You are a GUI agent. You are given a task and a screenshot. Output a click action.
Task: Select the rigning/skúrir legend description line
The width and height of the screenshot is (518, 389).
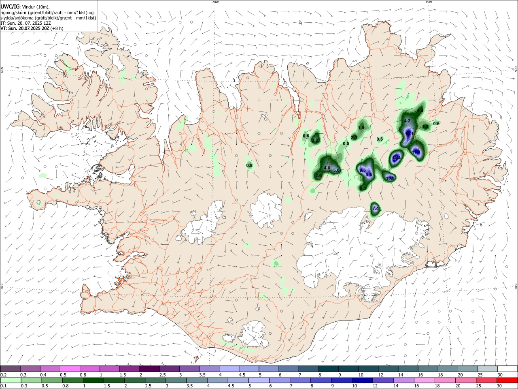pyautogui.click(x=47, y=12)
